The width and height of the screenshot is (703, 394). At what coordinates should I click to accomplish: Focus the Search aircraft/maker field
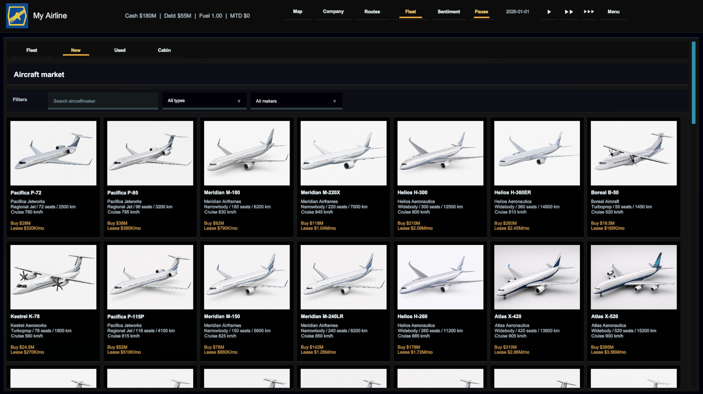coord(103,101)
